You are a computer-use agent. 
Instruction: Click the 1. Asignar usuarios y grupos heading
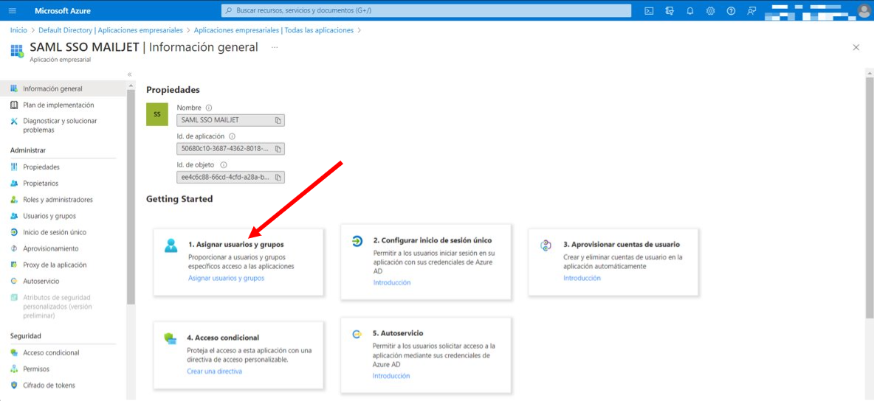[235, 244]
